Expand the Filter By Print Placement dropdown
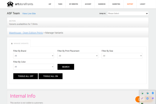The height and width of the screenshot is (104, 156). (x=78, y=56)
